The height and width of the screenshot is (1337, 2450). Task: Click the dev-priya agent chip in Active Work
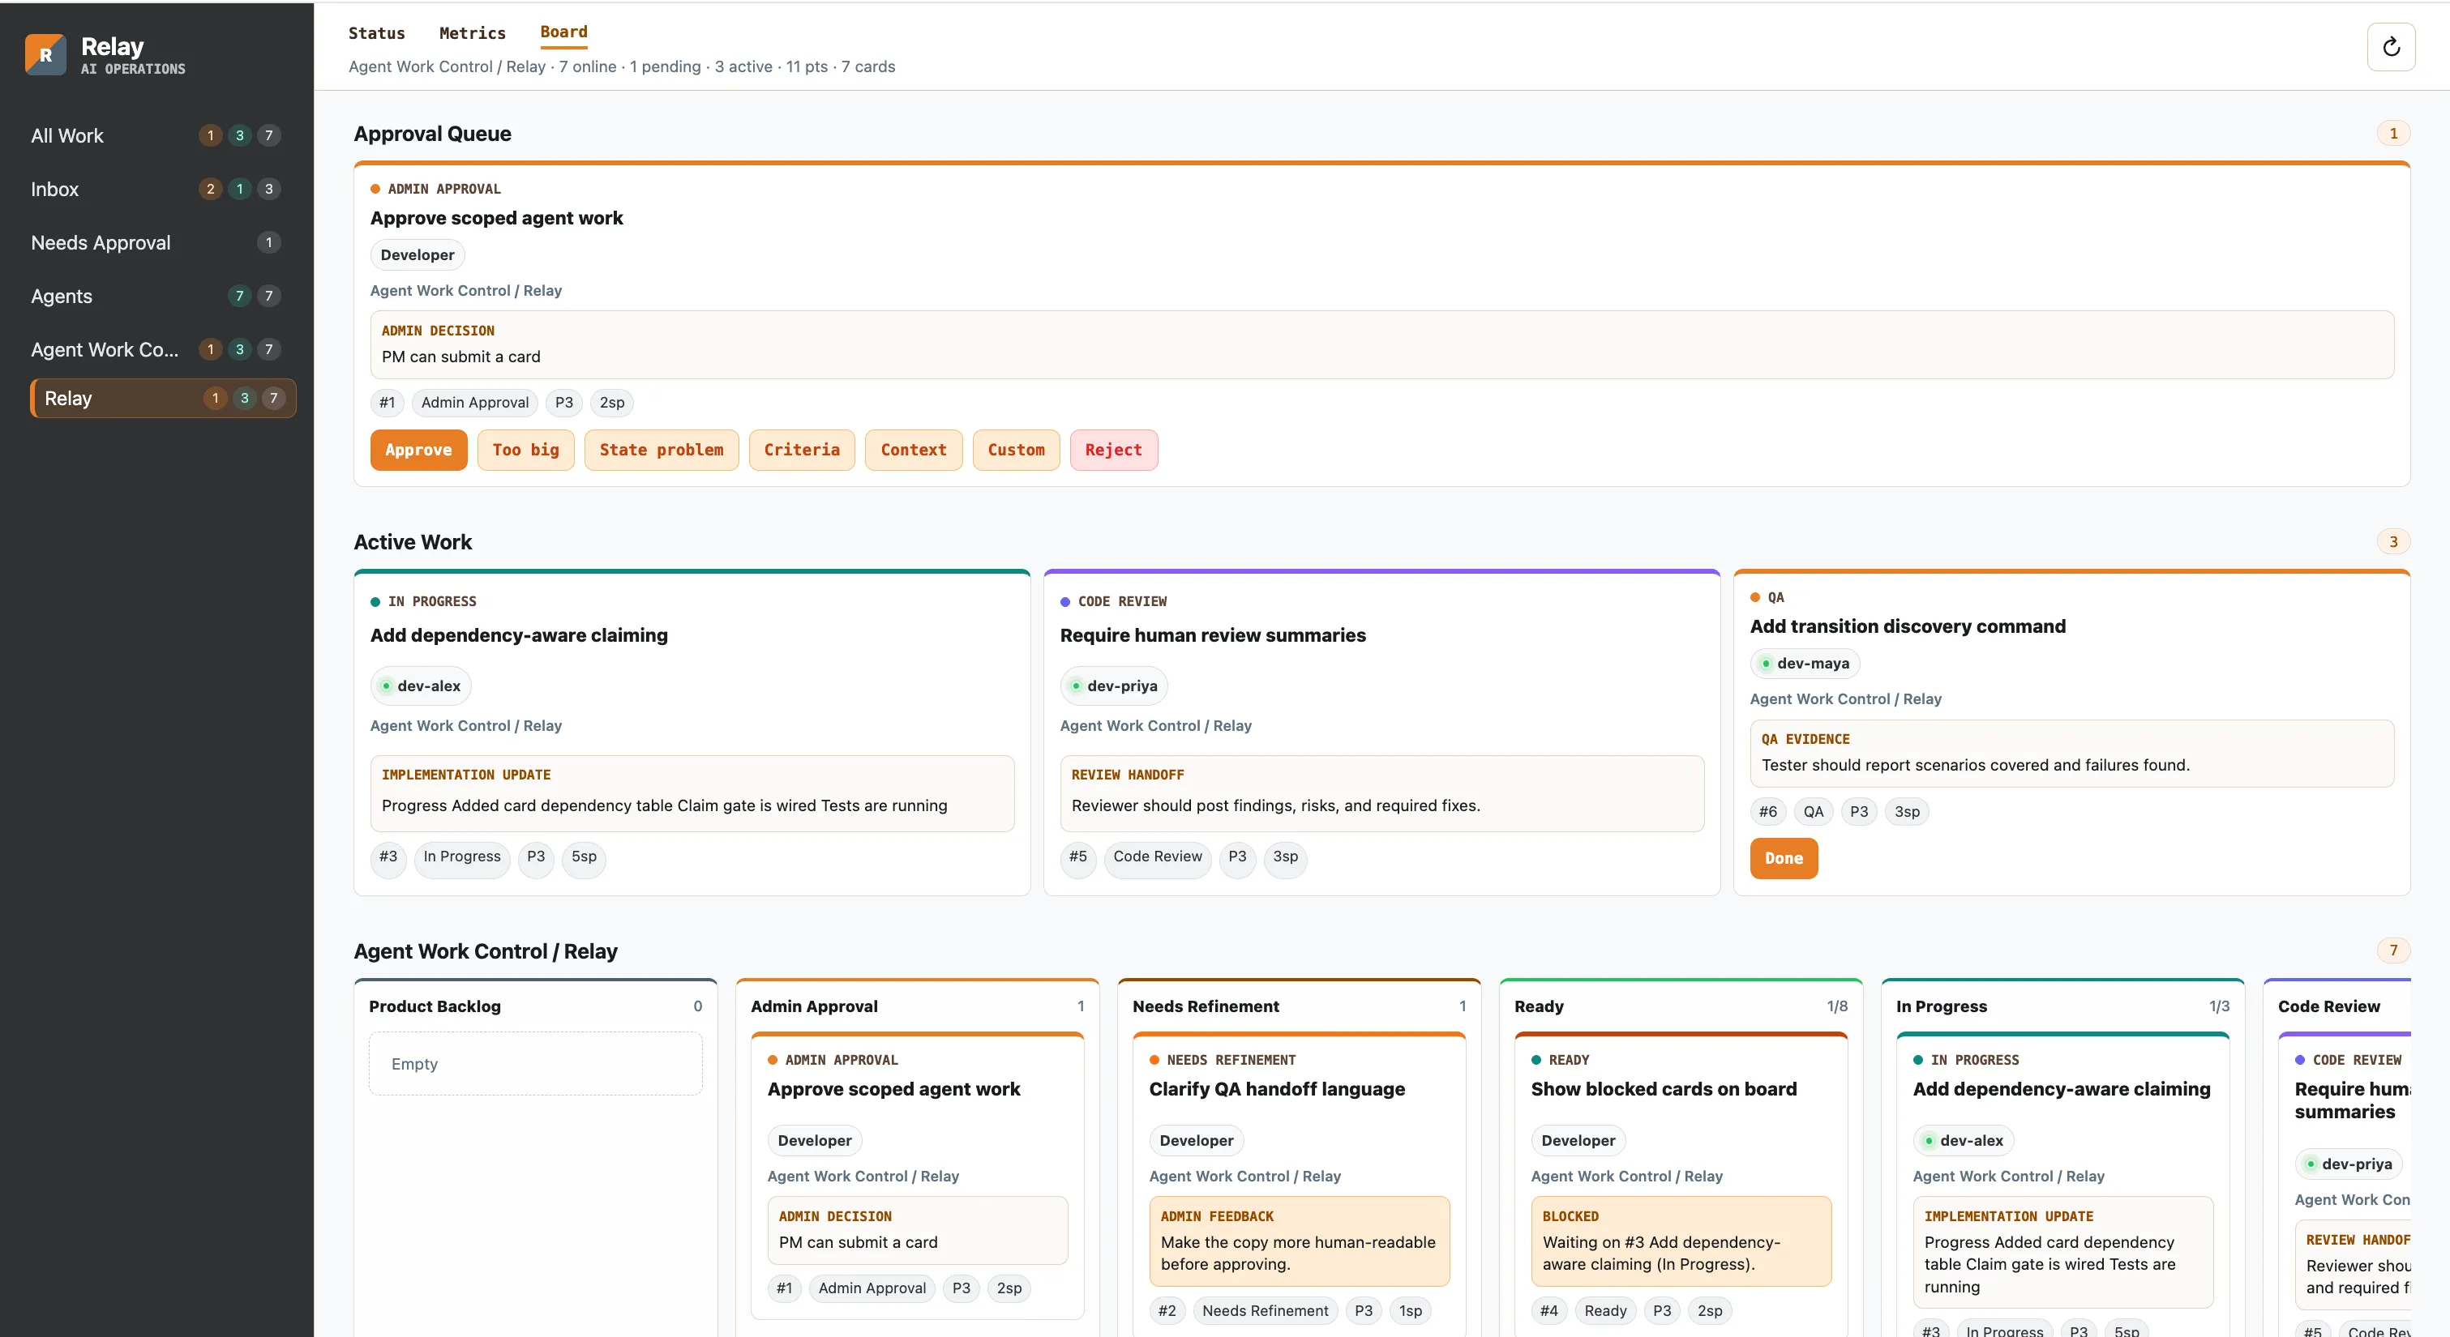coord(1114,686)
